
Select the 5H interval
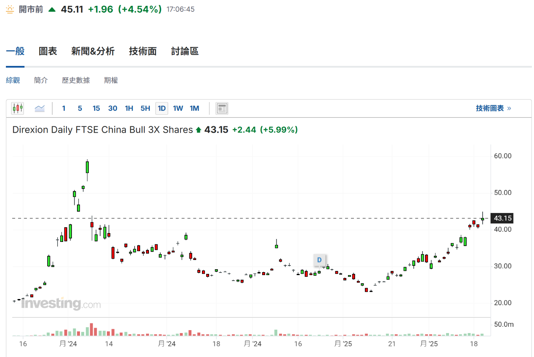[x=145, y=108]
